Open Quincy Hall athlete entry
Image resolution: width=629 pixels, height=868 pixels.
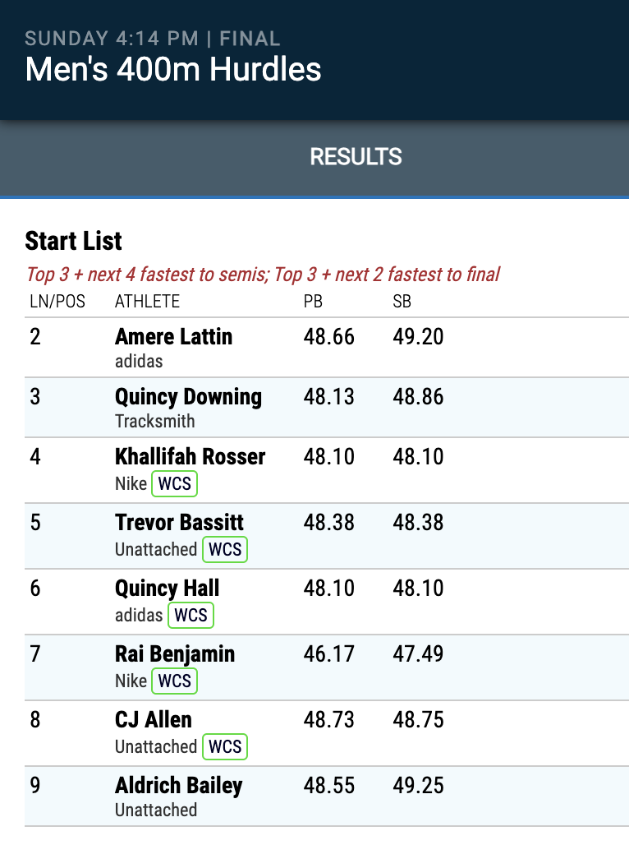point(167,589)
